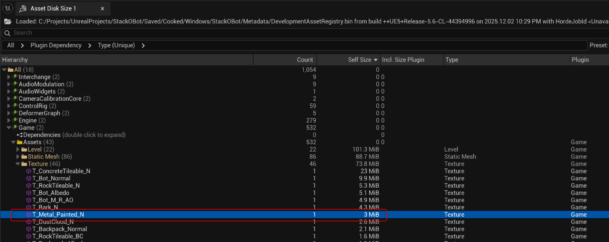Image resolution: width=609 pixels, height=242 pixels.
Task: Click the Unreal Engine logo icon
Action: (8, 8)
